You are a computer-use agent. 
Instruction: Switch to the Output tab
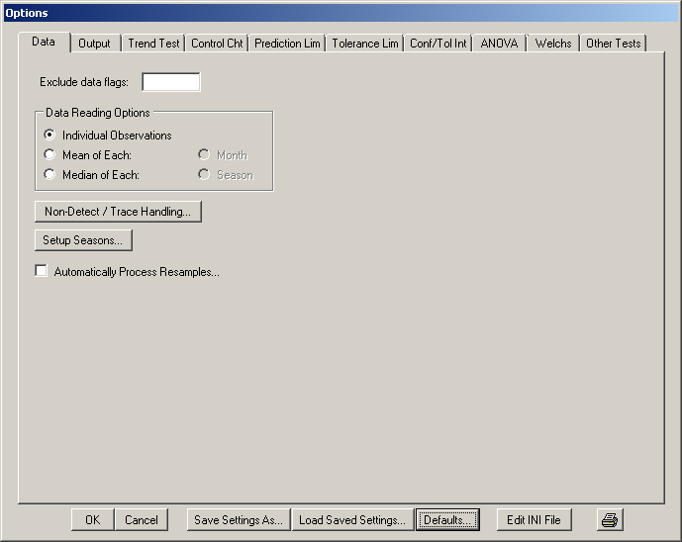click(95, 44)
